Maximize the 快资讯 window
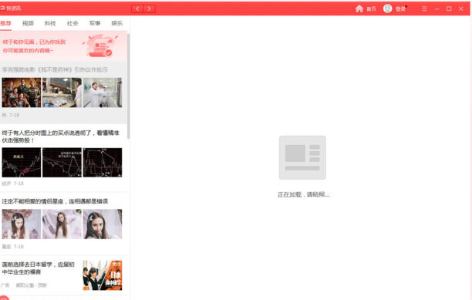The width and height of the screenshot is (472, 300). pyautogui.click(x=449, y=8)
